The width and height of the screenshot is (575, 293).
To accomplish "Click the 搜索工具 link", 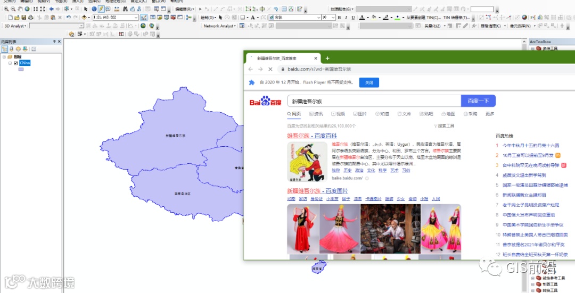I will tap(445, 126).
